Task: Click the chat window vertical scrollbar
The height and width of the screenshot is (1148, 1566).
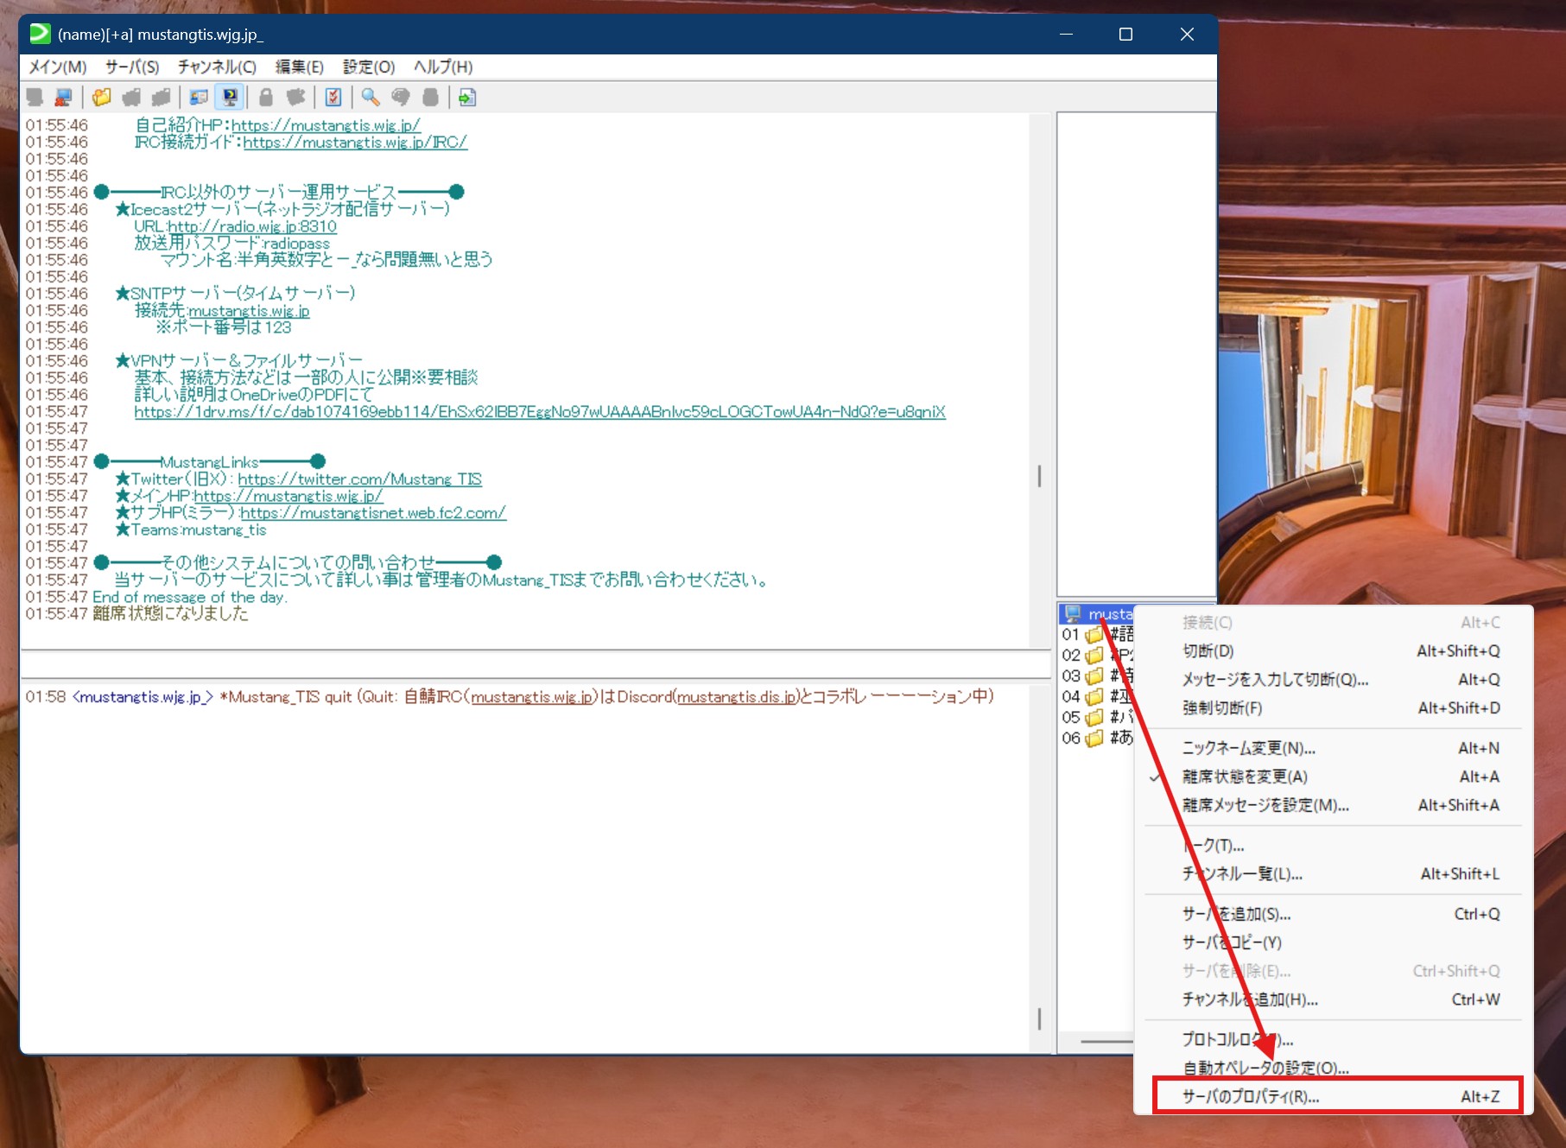Action: (x=1038, y=476)
